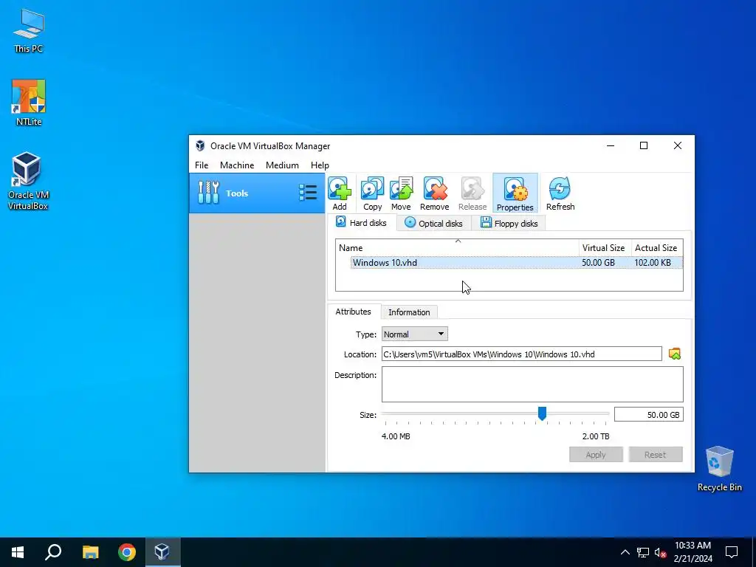This screenshot has width=756, height=567.
Task: Sort by the Name column header
Action: click(x=457, y=248)
